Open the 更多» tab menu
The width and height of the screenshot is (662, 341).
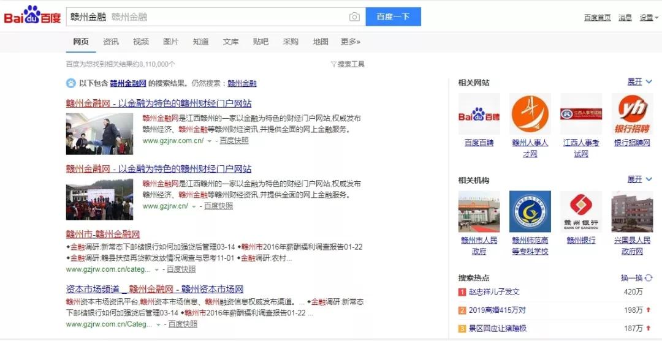[x=351, y=41]
